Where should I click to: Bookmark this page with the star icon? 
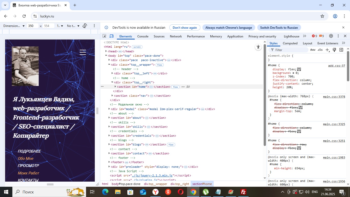click(x=322, y=16)
